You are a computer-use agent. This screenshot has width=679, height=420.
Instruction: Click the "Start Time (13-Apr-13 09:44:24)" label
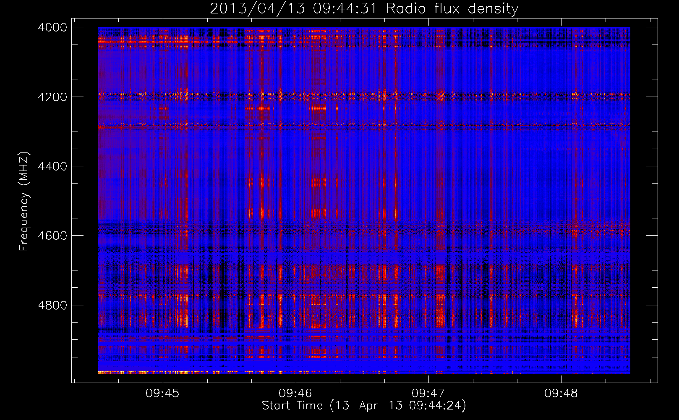coord(364,406)
